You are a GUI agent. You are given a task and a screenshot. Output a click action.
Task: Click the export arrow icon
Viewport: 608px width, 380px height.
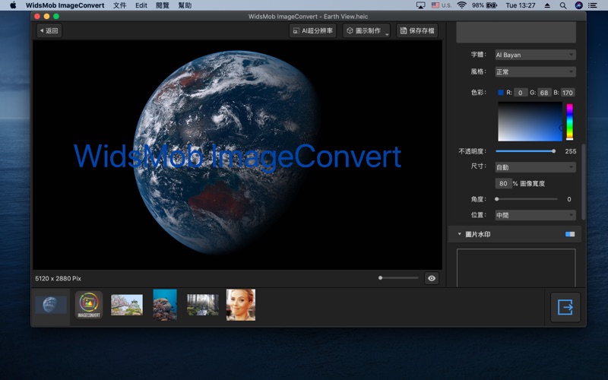click(565, 308)
